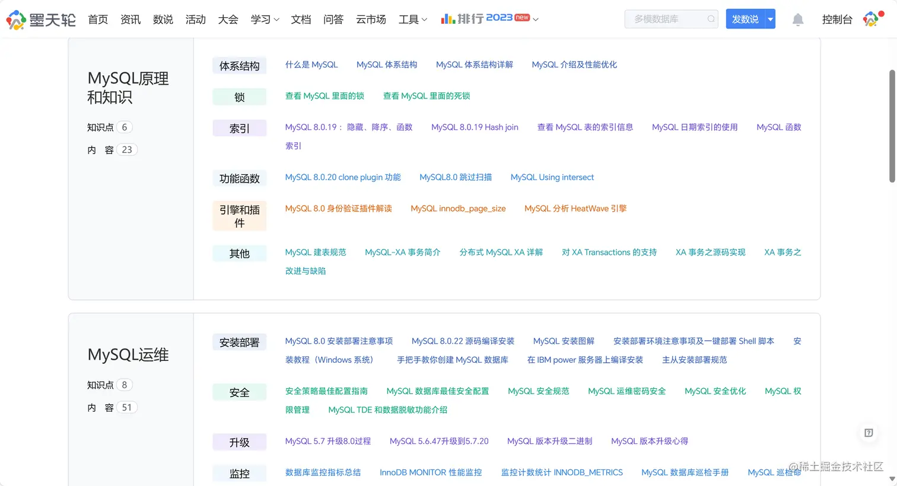Open 安全策略最佳配置指南 link

(326, 391)
